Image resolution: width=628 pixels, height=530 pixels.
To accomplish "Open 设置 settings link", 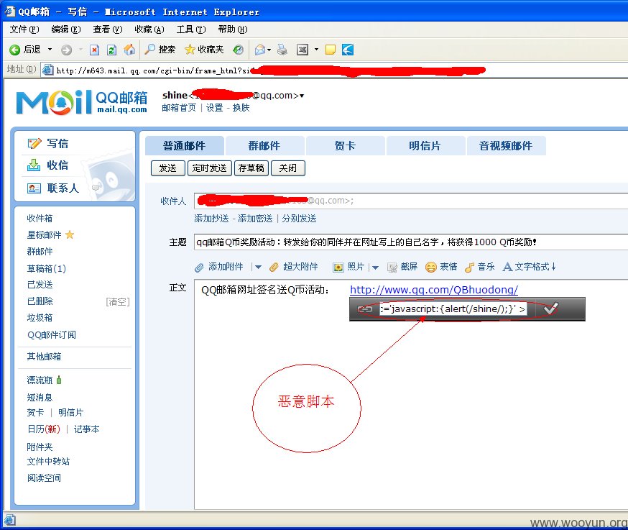I will coord(215,108).
